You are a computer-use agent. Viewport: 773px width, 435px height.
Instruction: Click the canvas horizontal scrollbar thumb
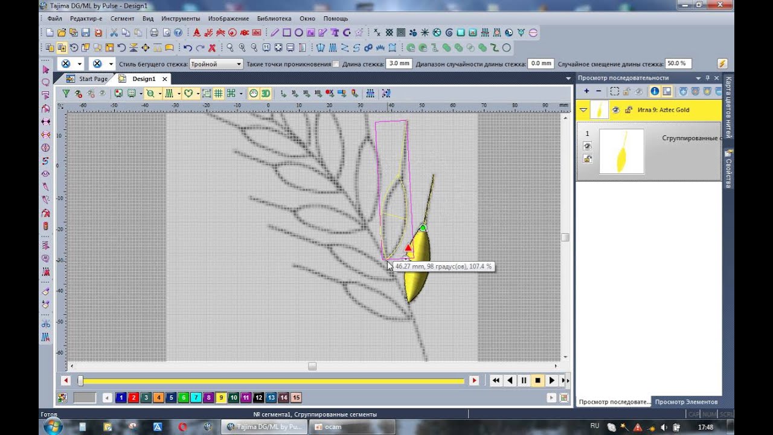coord(312,366)
